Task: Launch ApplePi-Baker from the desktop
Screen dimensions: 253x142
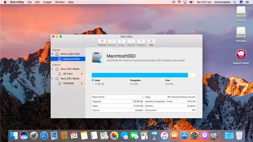Action: pyautogui.click(x=241, y=54)
